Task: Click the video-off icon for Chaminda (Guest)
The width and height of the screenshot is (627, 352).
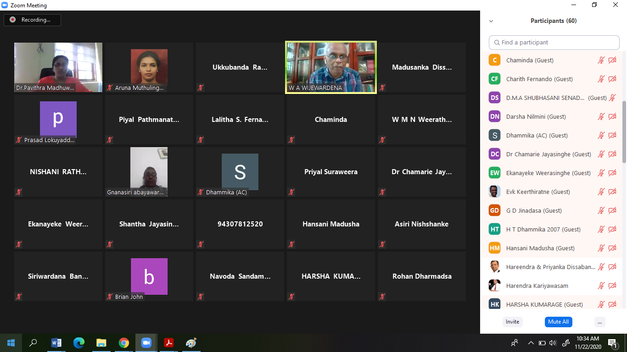Action: [612, 60]
